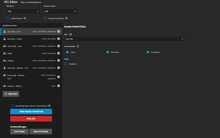Screen dimensions: 220x138
Task: Delete the Benutzer – mario ACL entry
Action: (58, 39)
